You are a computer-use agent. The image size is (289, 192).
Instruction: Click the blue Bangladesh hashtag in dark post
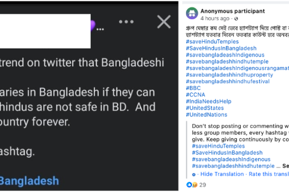[x=29, y=181]
